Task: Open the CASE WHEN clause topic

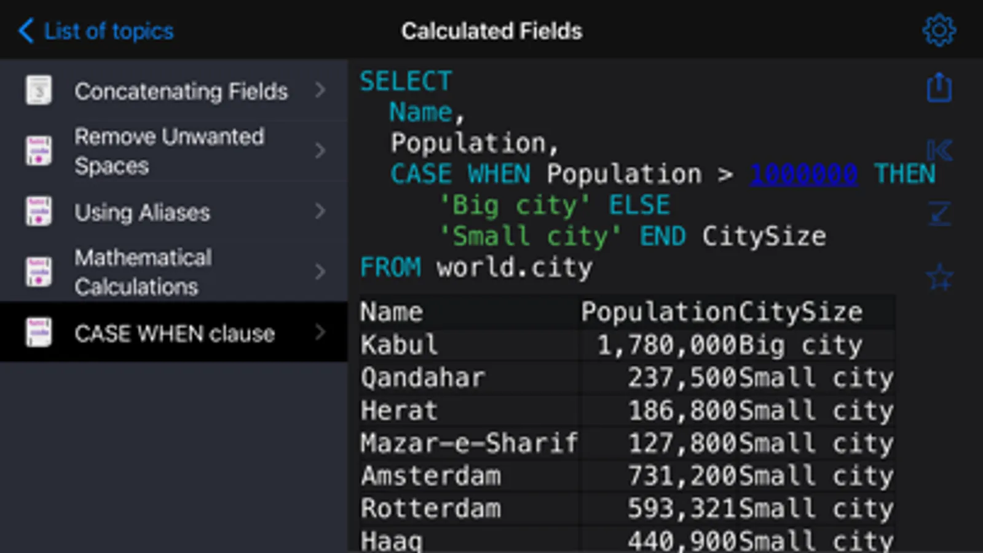Action: click(175, 334)
